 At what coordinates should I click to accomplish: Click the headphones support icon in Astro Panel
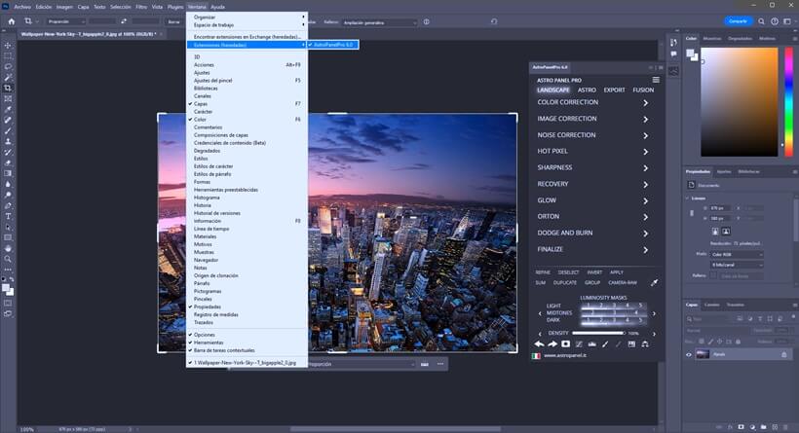point(645,343)
